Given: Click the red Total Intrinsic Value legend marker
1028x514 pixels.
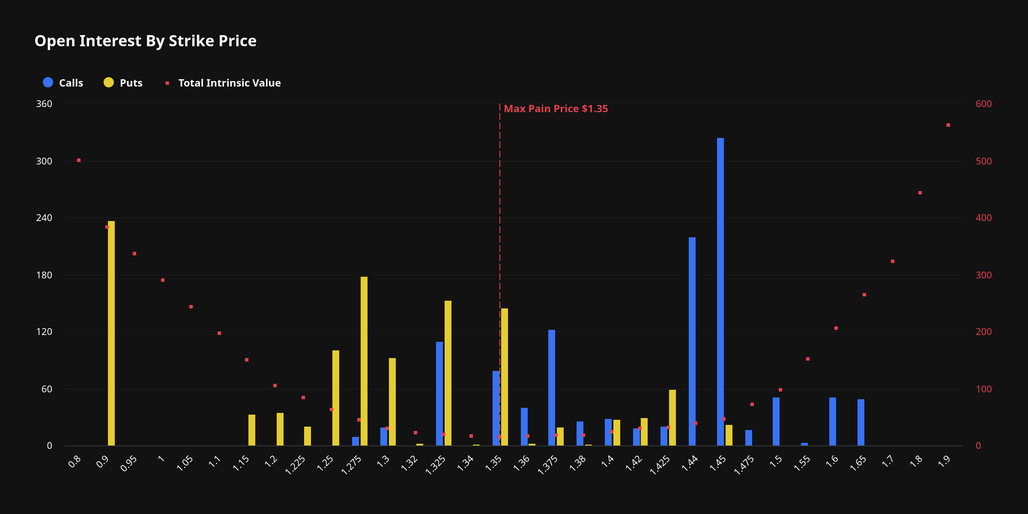Looking at the screenshot, I should point(167,82).
